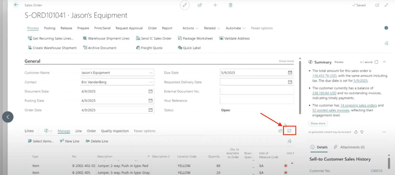Click the pencil edit icon at top
Screen dimensions: 395x175
click(185, 5)
